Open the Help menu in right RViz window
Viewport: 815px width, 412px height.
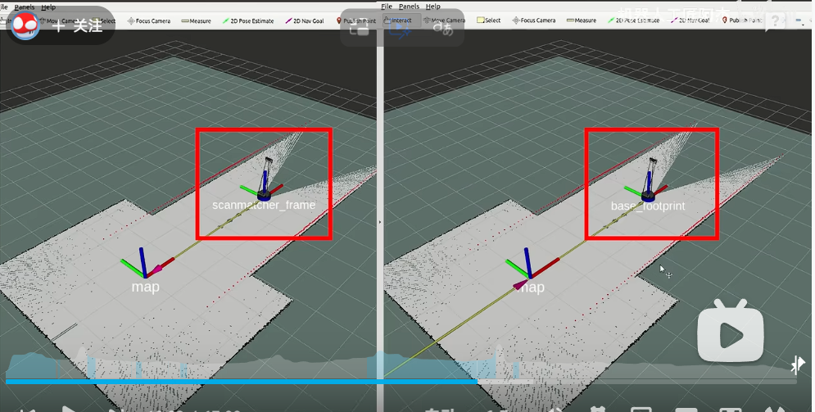point(433,7)
